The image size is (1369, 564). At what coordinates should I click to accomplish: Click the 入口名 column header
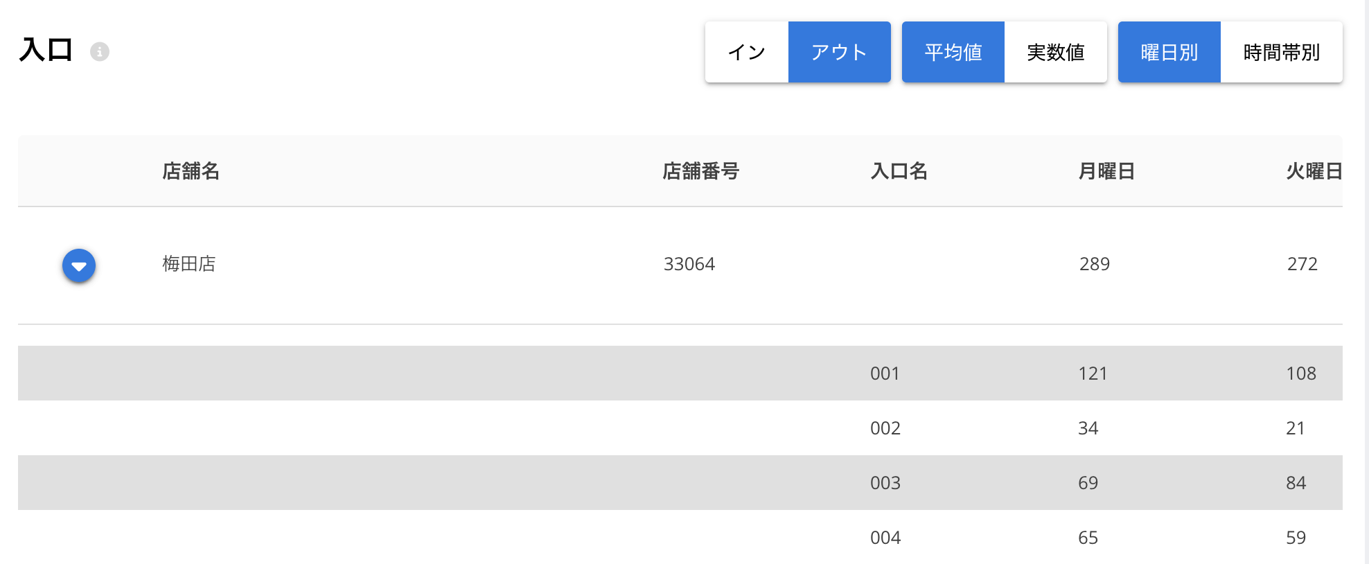point(899,170)
